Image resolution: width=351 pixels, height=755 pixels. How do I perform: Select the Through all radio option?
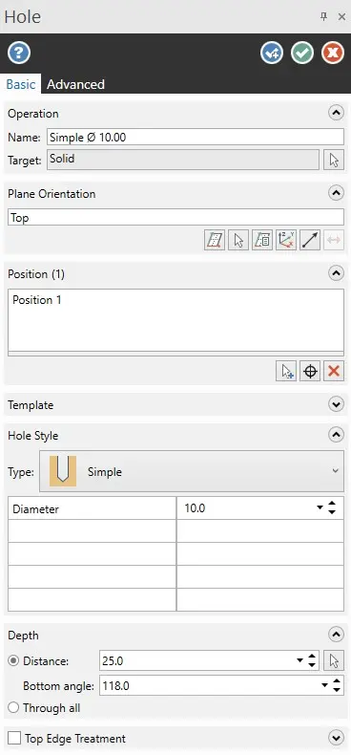tap(13, 708)
